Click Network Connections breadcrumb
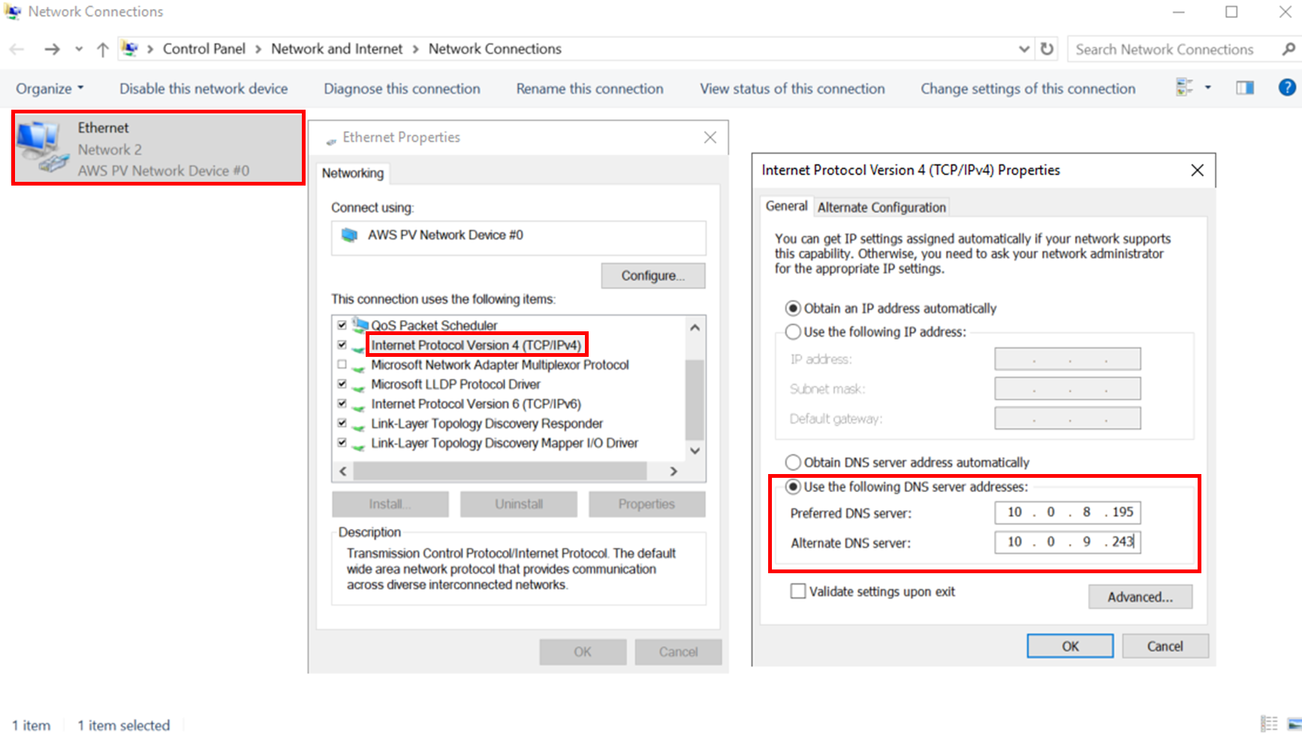The image size is (1302, 737). [x=495, y=49]
